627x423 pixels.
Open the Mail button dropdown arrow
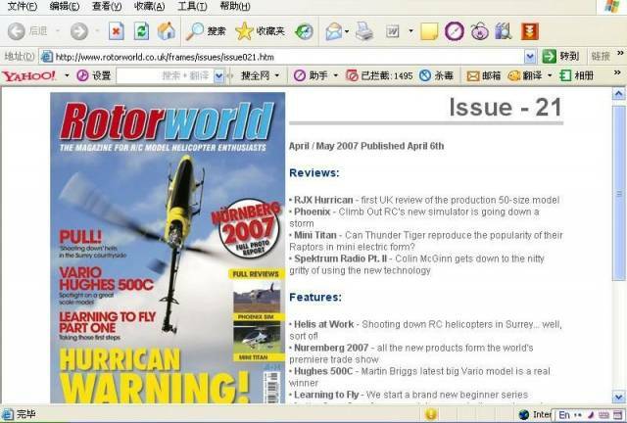tap(346, 31)
